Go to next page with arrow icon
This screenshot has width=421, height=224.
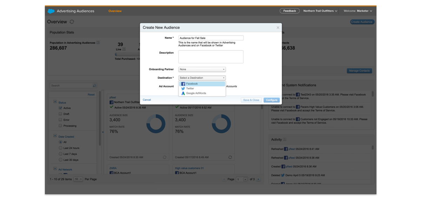point(259,179)
